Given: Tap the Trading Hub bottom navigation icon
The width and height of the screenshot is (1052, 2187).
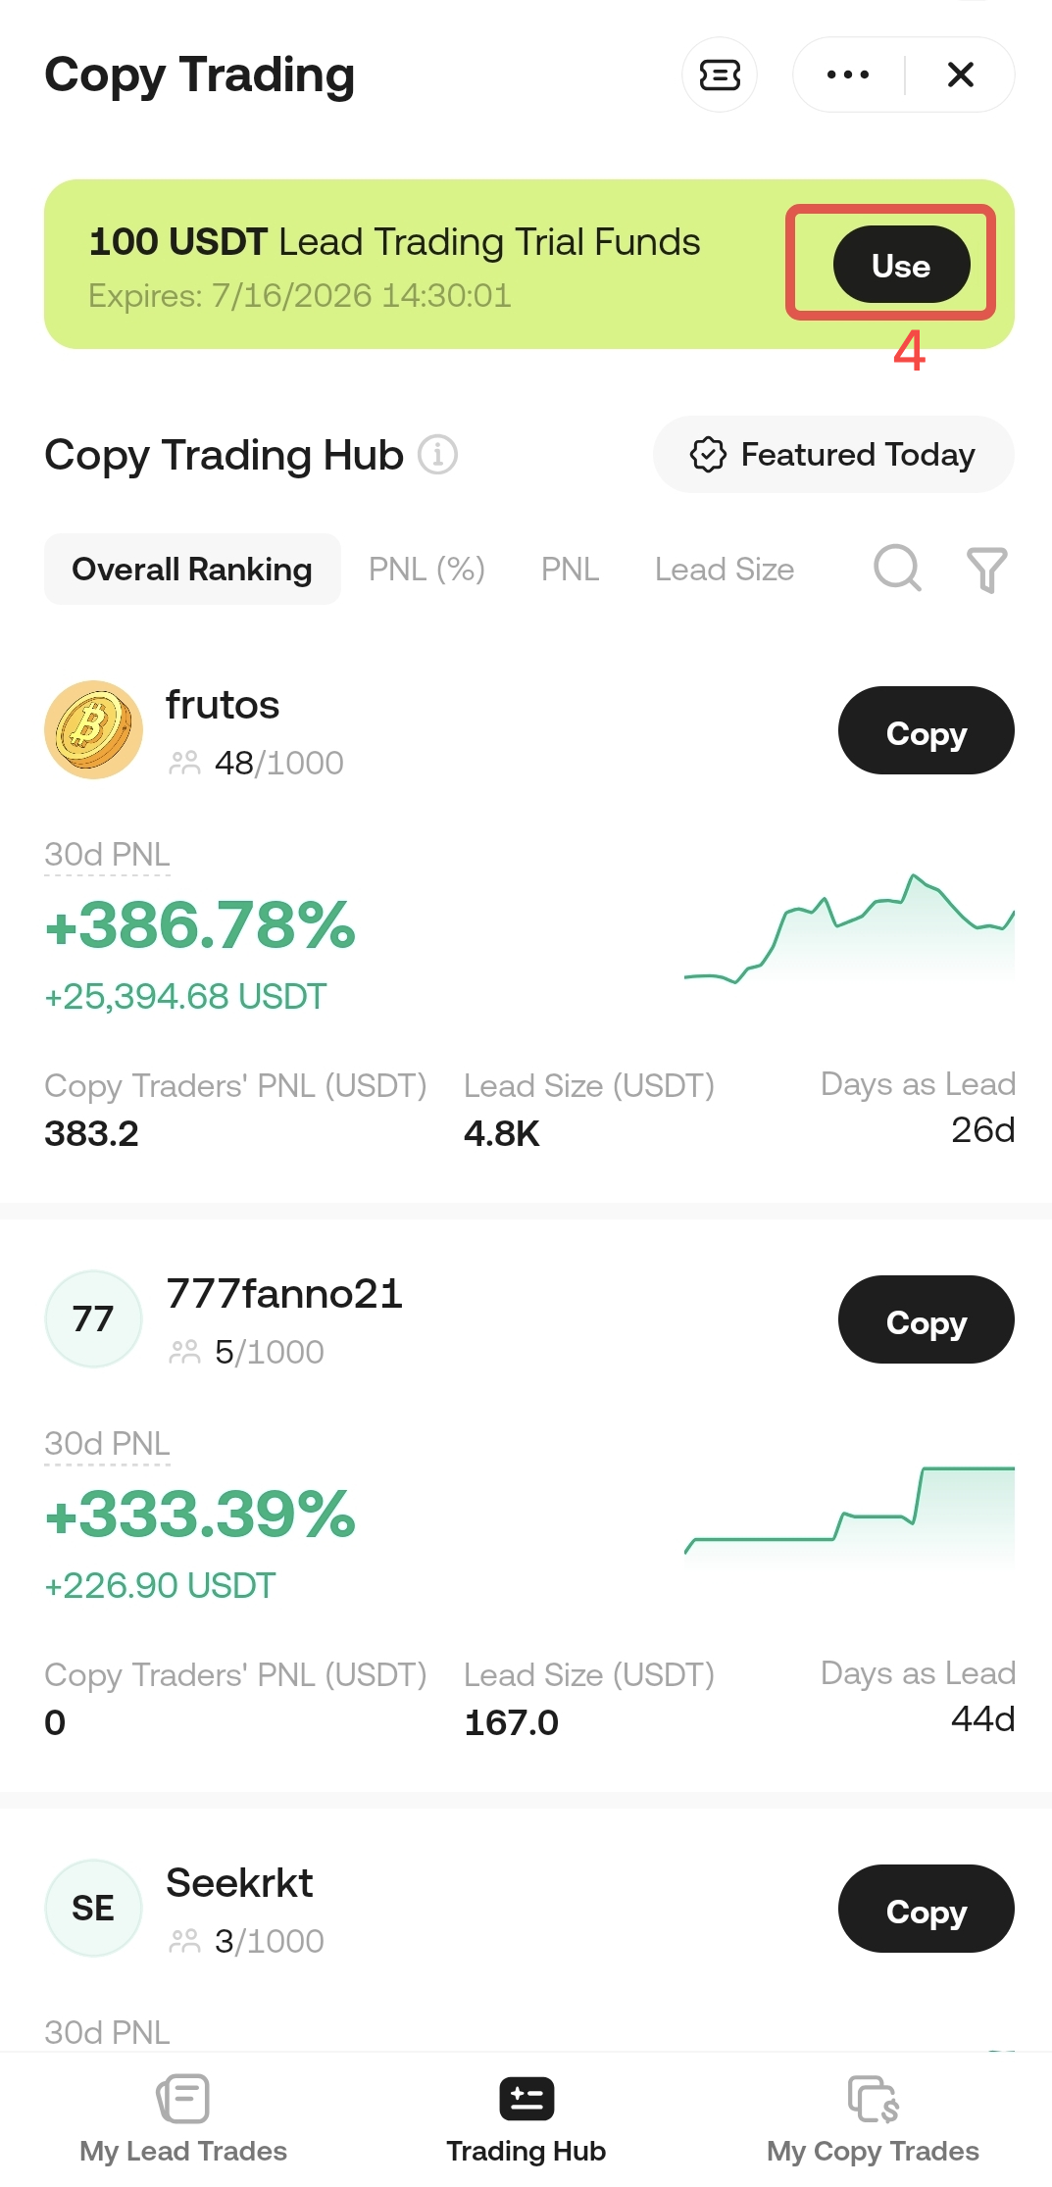Looking at the screenshot, I should point(526,2099).
